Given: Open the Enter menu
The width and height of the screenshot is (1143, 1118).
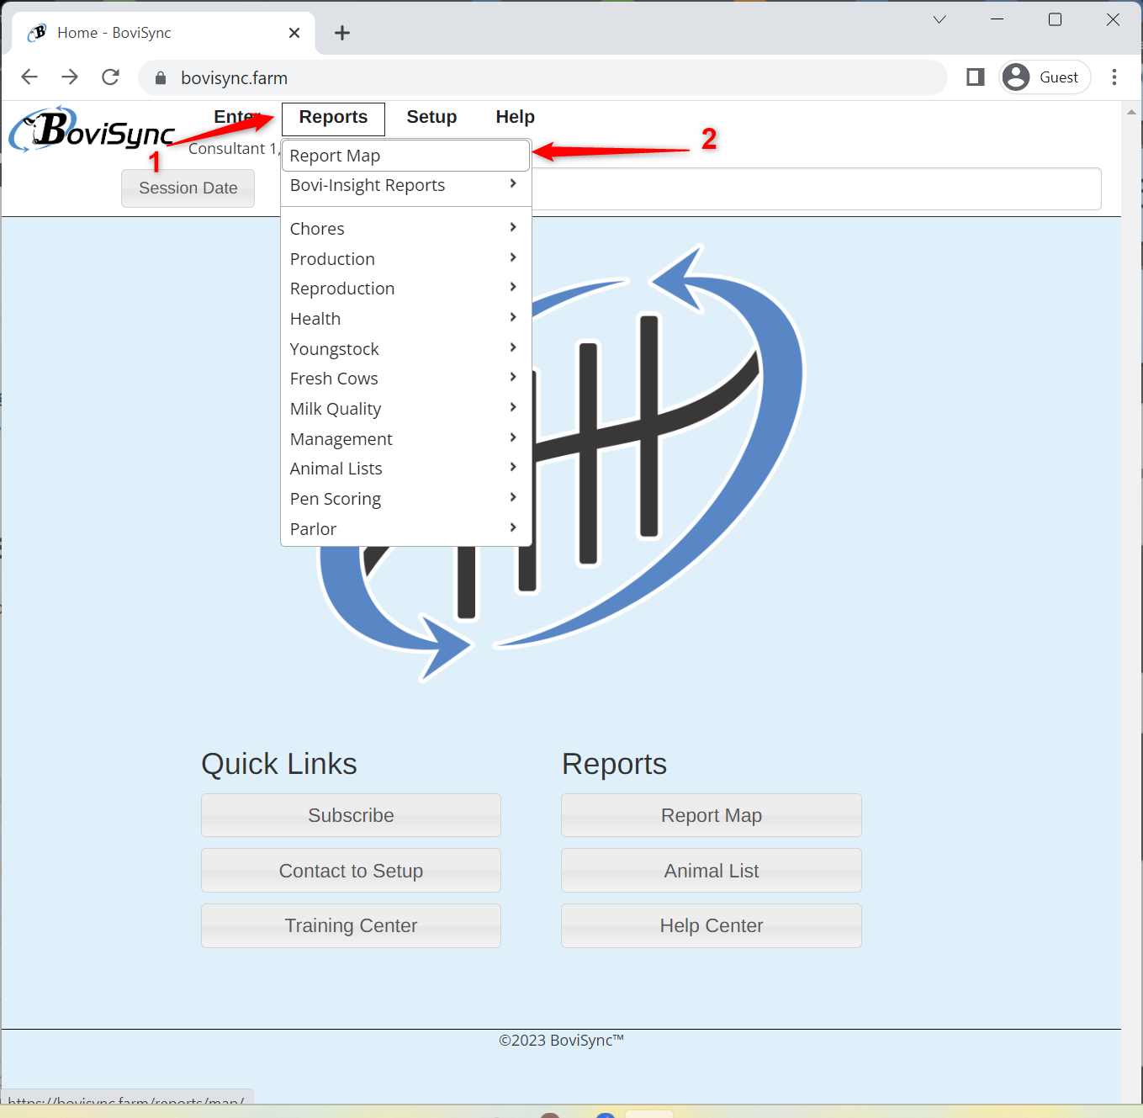Looking at the screenshot, I should 236,118.
